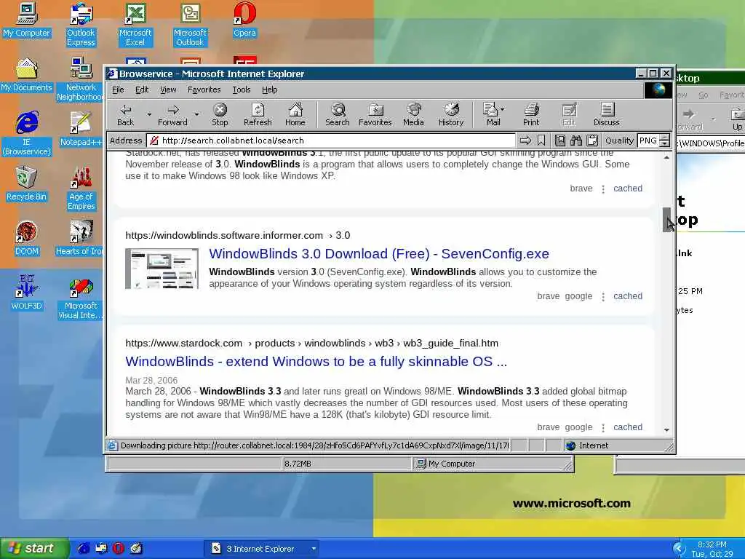
Task: Open the Age of Empires shortcut
Action: [x=81, y=189]
